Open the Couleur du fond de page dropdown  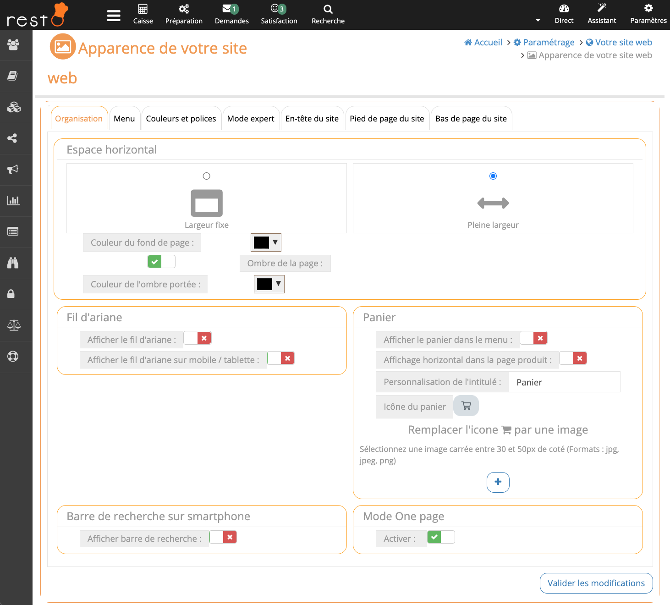click(x=266, y=242)
